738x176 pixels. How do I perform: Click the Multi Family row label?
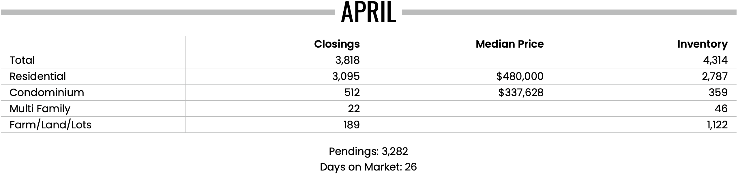(x=40, y=109)
